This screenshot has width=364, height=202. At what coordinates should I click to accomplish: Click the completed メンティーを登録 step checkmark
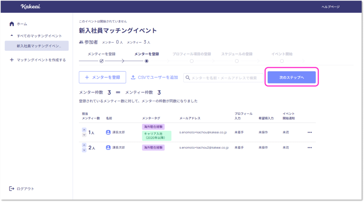pos(101,61)
